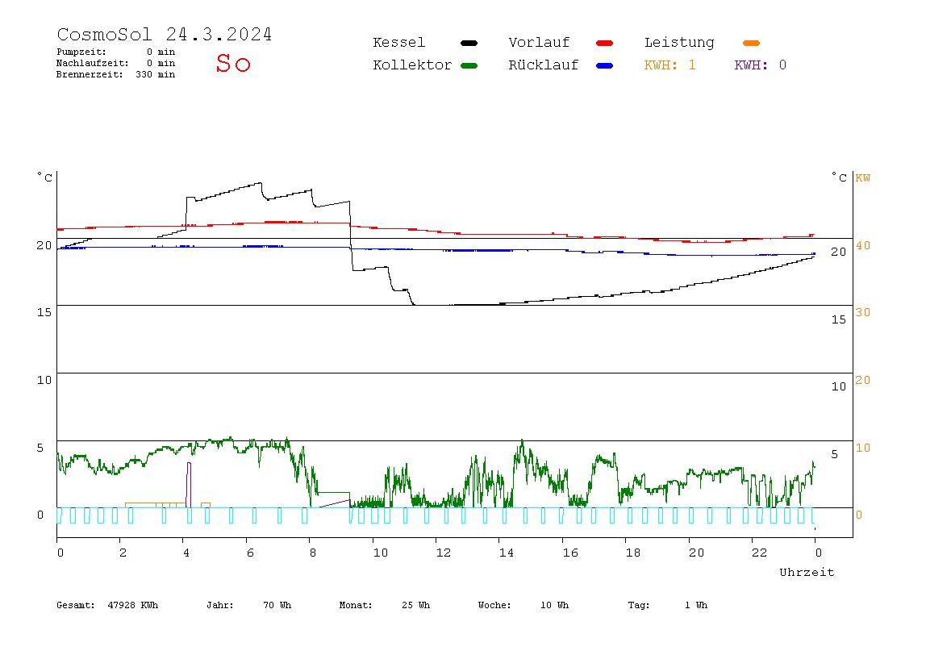Click hour "12" on the Uhrzeit axis
926x655 pixels.
click(x=444, y=553)
